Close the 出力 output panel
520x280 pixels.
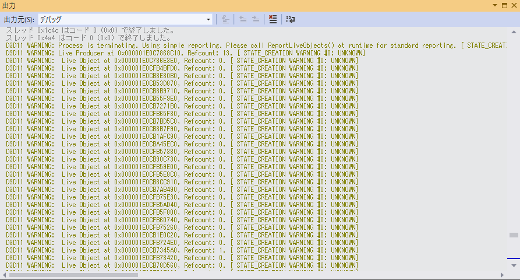pos(514,5)
